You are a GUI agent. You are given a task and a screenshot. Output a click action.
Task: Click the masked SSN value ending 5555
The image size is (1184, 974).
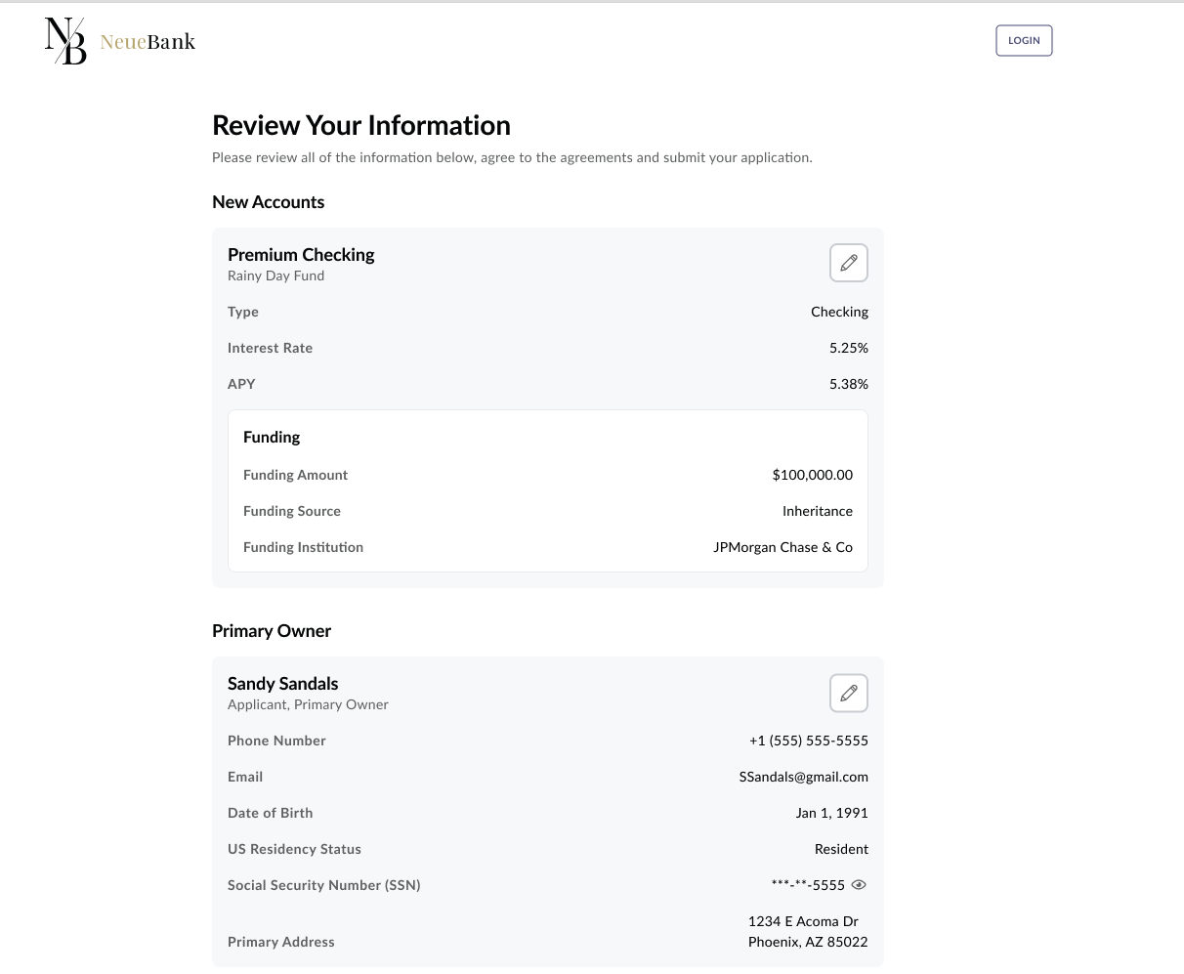coord(807,885)
